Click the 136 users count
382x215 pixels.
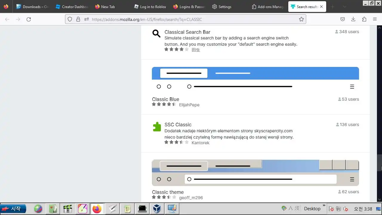[347, 125]
